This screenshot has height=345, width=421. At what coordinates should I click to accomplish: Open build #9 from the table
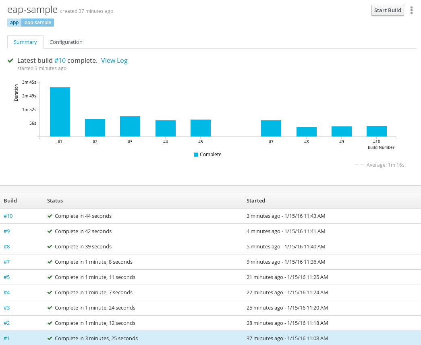click(x=7, y=231)
